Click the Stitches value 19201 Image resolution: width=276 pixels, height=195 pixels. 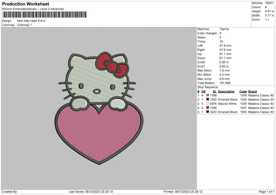pos(269,3)
